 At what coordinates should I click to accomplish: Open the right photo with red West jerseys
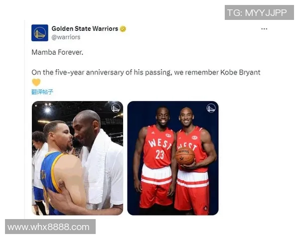[173, 158]
